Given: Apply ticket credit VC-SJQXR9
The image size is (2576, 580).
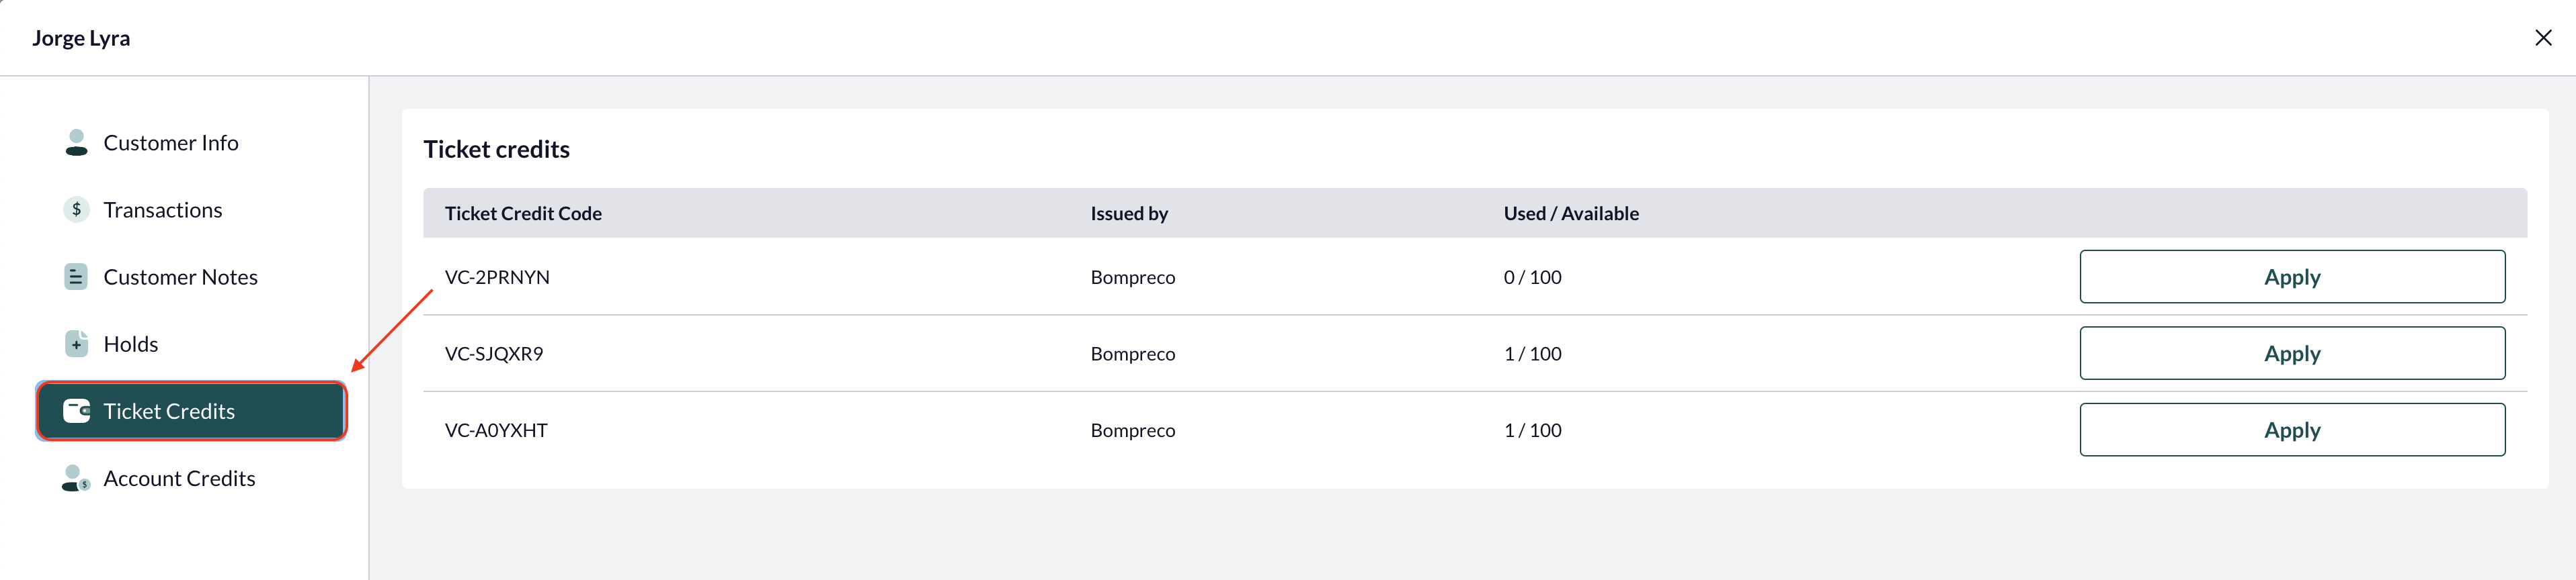Looking at the screenshot, I should click(2292, 353).
